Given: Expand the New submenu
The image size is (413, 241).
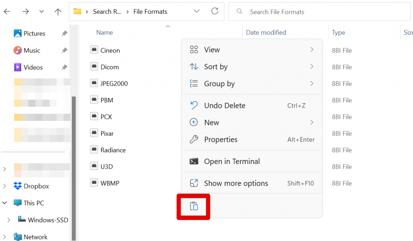Looking at the screenshot, I should click(x=313, y=122).
